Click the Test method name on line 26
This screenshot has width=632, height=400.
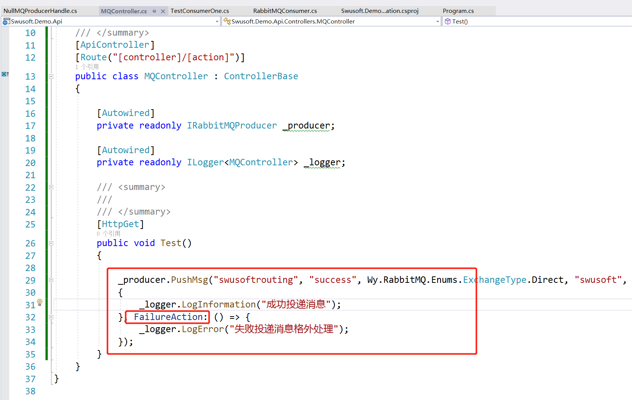pos(171,243)
